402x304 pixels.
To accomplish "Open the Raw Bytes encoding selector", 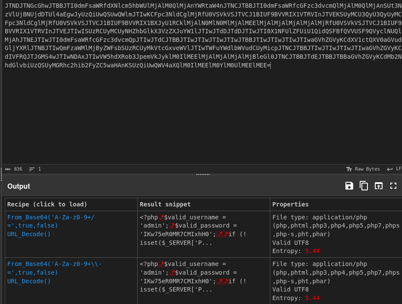I will click(363, 169).
